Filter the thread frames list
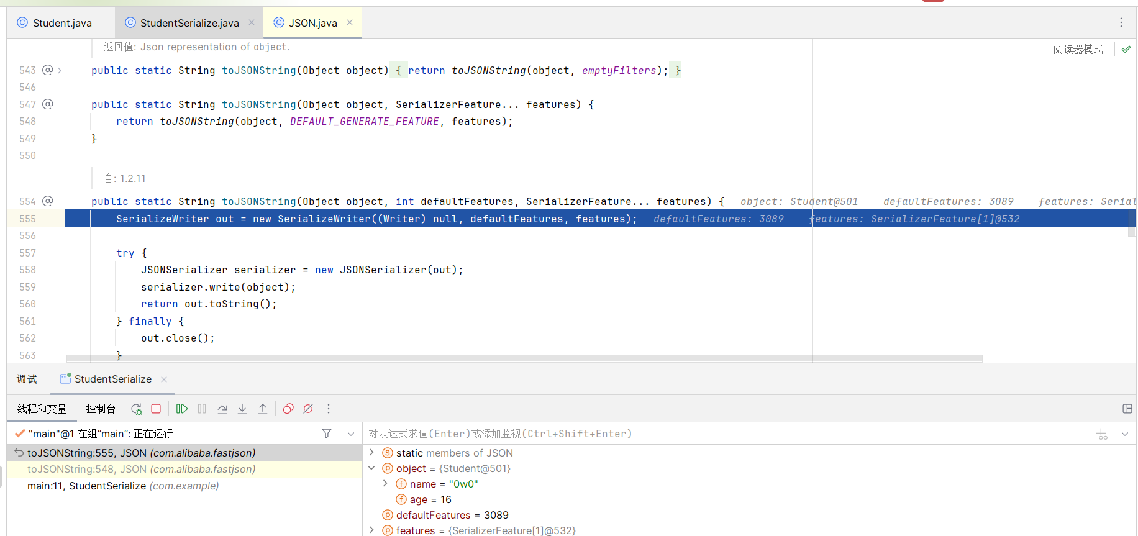Viewport: 1138px width, 536px height. click(327, 434)
